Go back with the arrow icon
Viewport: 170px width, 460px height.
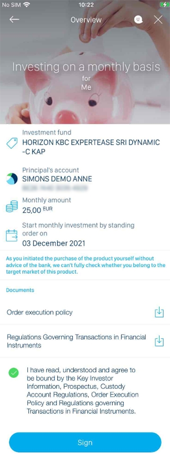point(14,20)
